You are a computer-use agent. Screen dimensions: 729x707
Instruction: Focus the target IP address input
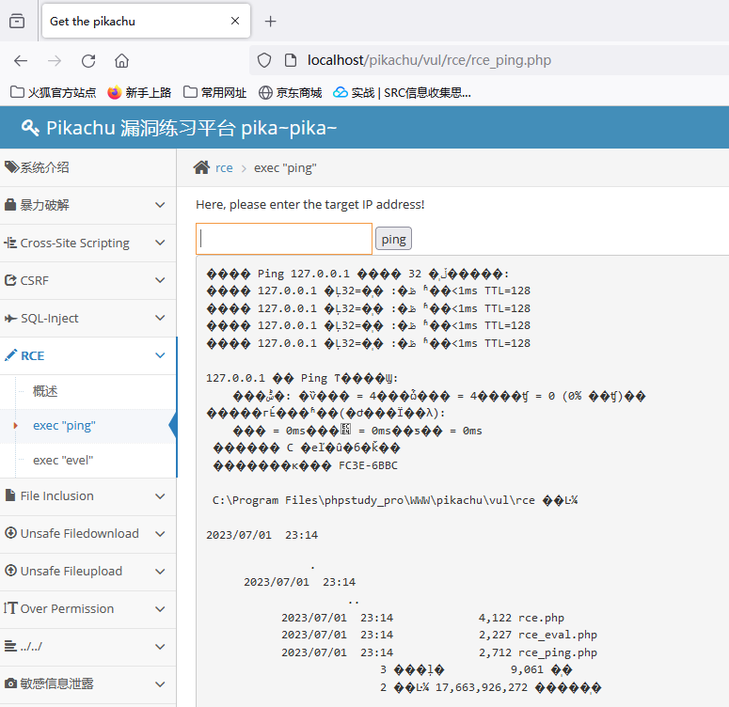pos(284,239)
